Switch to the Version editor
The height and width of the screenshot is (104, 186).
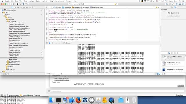point(173,4)
